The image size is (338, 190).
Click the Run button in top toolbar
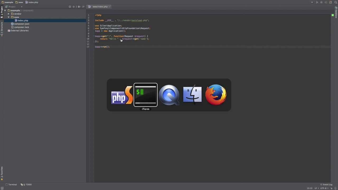point(317,2)
